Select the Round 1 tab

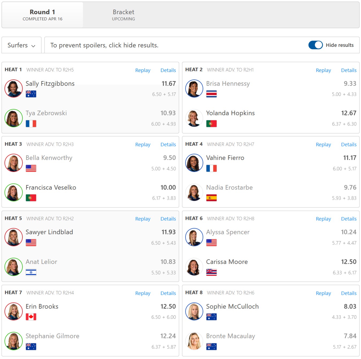42,15
